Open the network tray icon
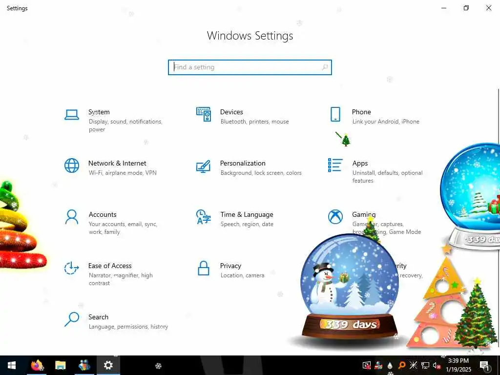500x375 pixels. click(x=425, y=365)
